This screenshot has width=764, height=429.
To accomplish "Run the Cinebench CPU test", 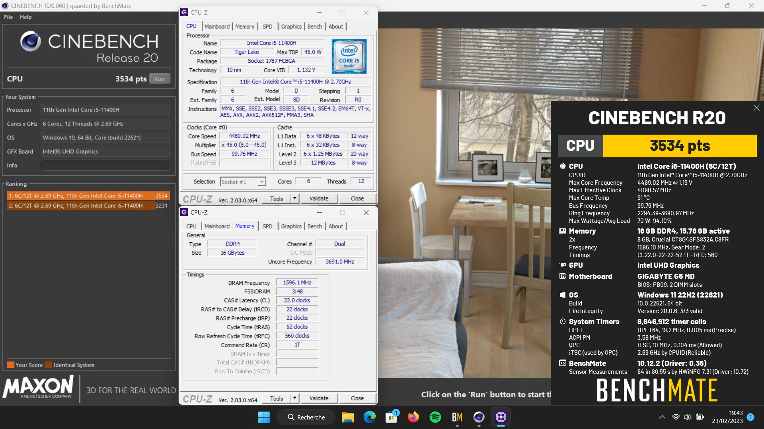I will click(160, 79).
